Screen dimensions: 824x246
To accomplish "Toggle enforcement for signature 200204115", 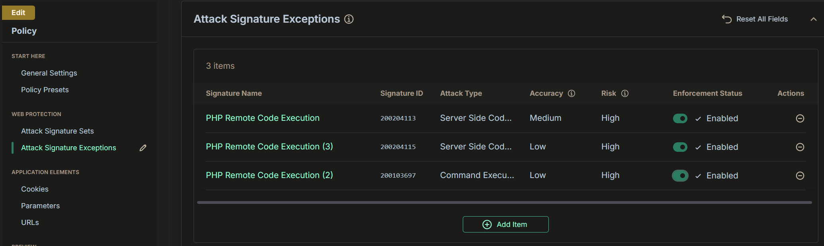I will click(680, 147).
